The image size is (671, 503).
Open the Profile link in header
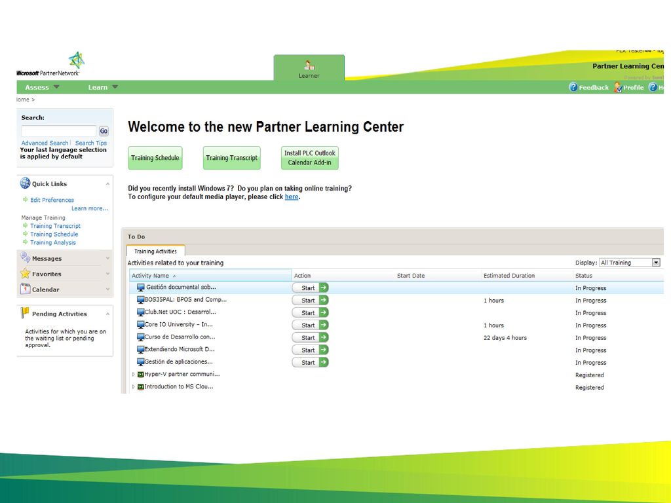pos(634,87)
